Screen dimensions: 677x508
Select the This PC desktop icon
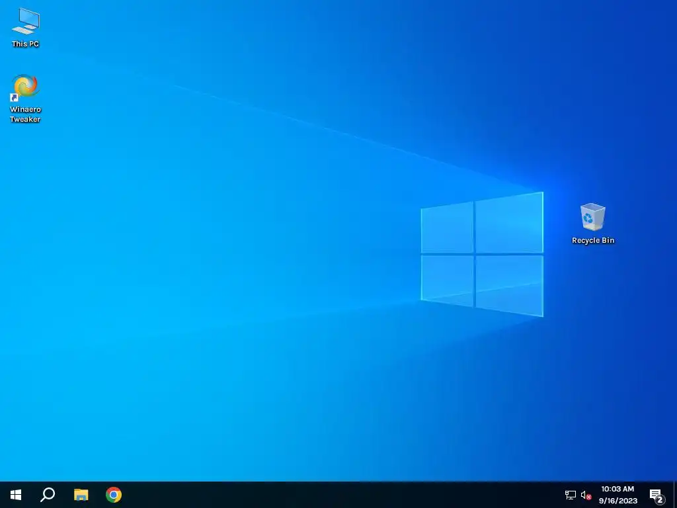pyautogui.click(x=26, y=21)
